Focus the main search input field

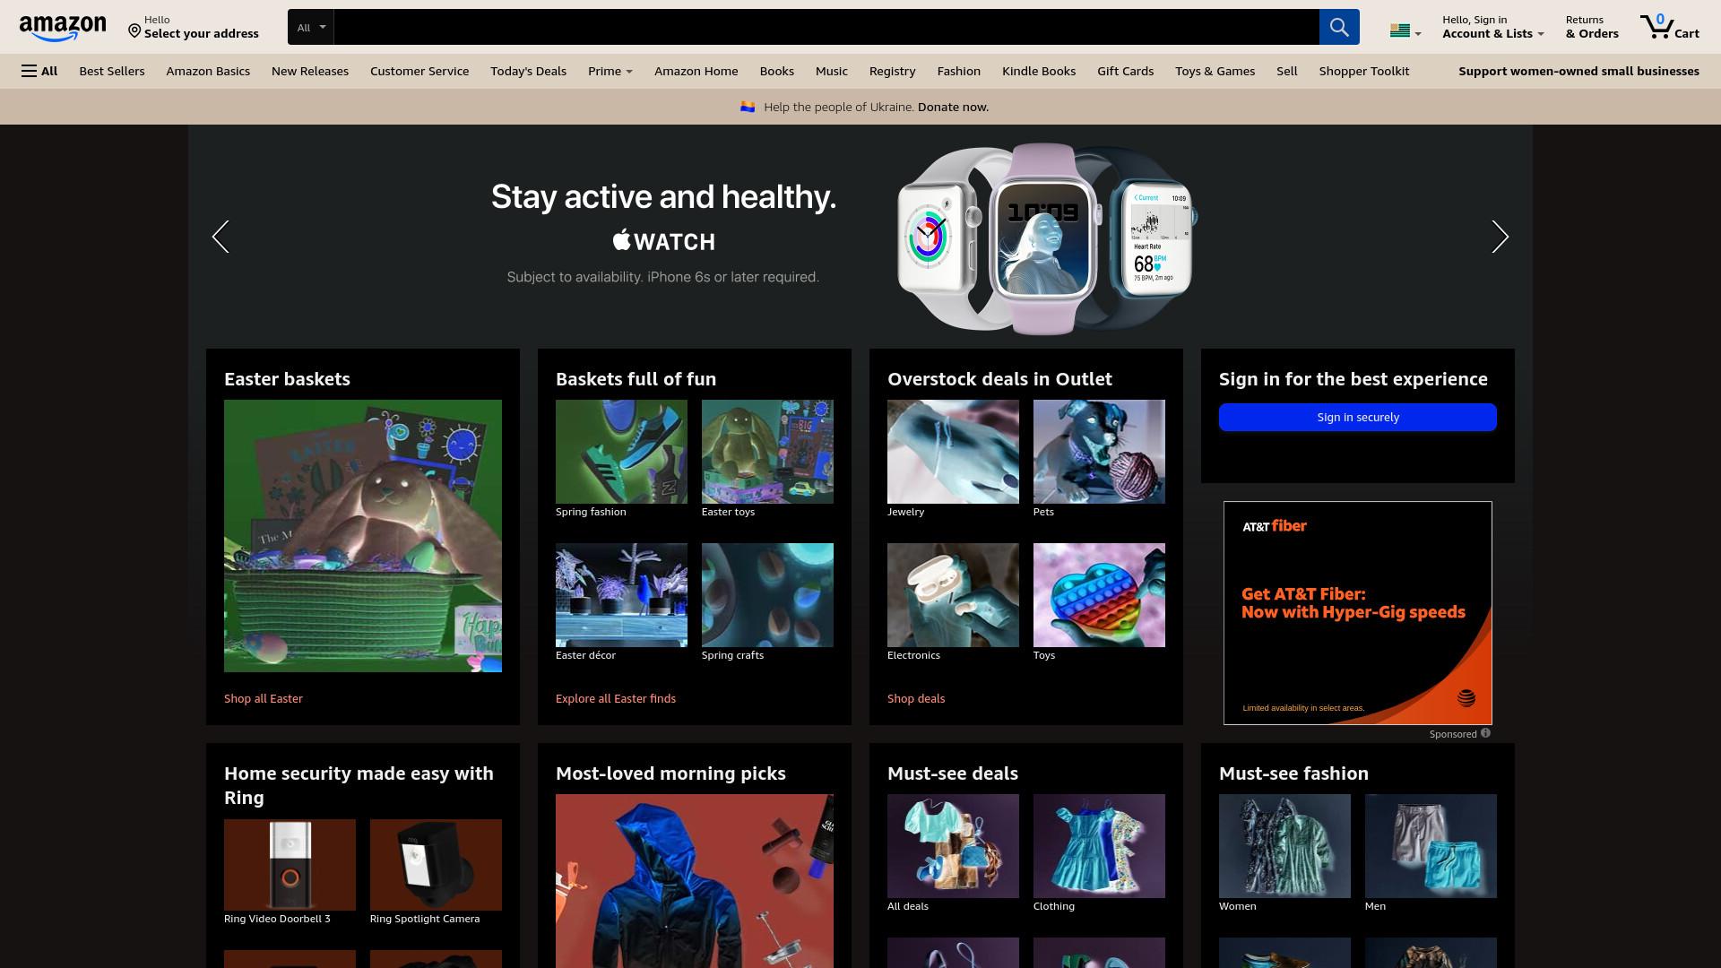point(826,27)
